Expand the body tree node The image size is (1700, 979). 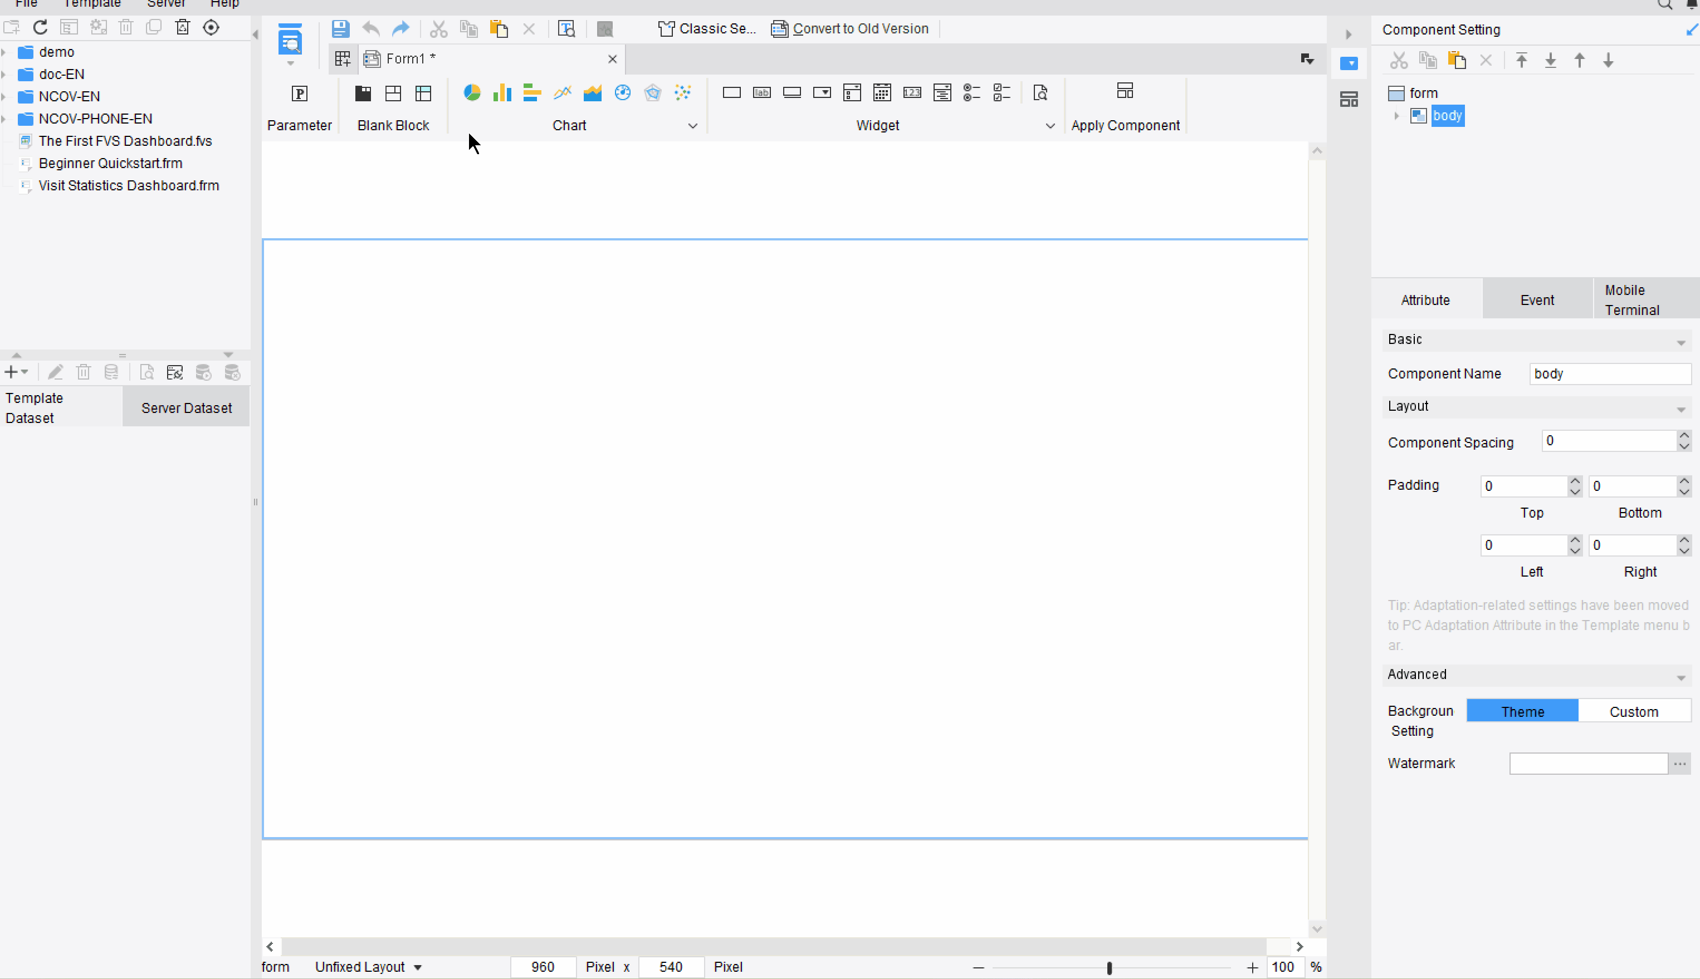pos(1396,116)
